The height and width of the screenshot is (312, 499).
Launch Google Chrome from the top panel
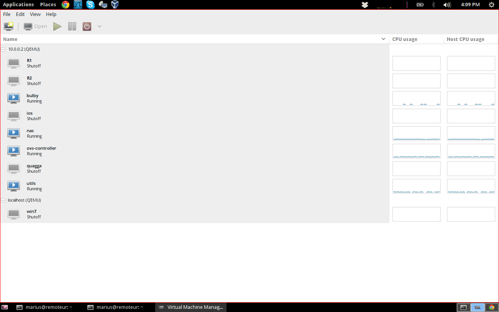click(x=65, y=5)
